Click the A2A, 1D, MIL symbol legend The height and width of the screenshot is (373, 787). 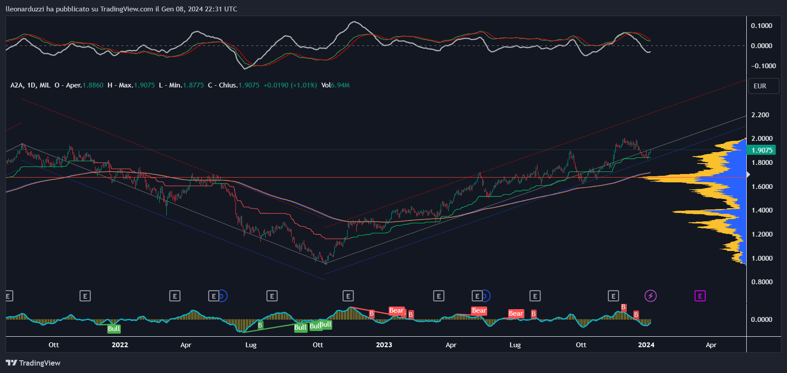pyautogui.click(x=30, y=85)
